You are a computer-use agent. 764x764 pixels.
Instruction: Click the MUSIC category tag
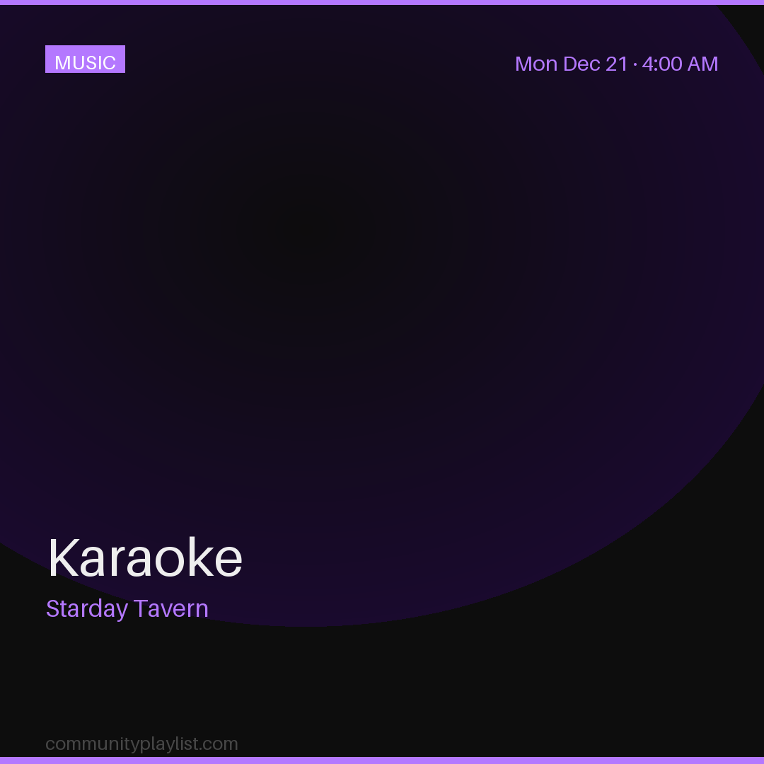86,59
